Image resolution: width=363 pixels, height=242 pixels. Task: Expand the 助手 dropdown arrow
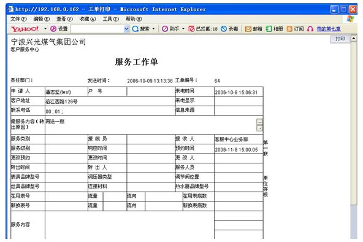[183, 29]
